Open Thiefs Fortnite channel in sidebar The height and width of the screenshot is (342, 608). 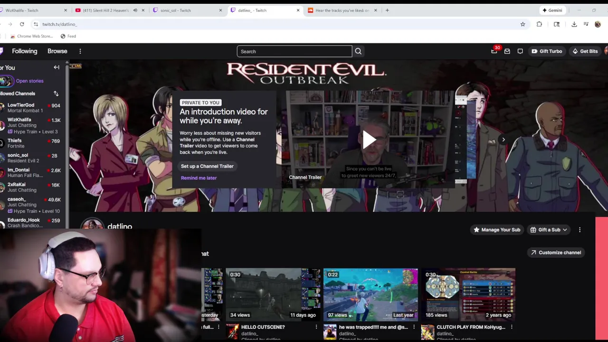[x=30, y=143]
